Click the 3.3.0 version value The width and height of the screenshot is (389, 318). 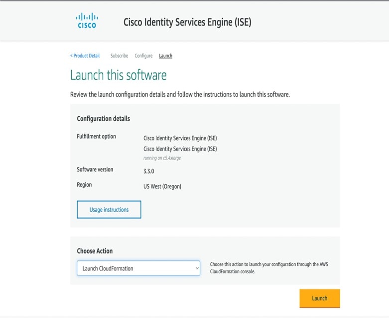(x=148, y=171)
